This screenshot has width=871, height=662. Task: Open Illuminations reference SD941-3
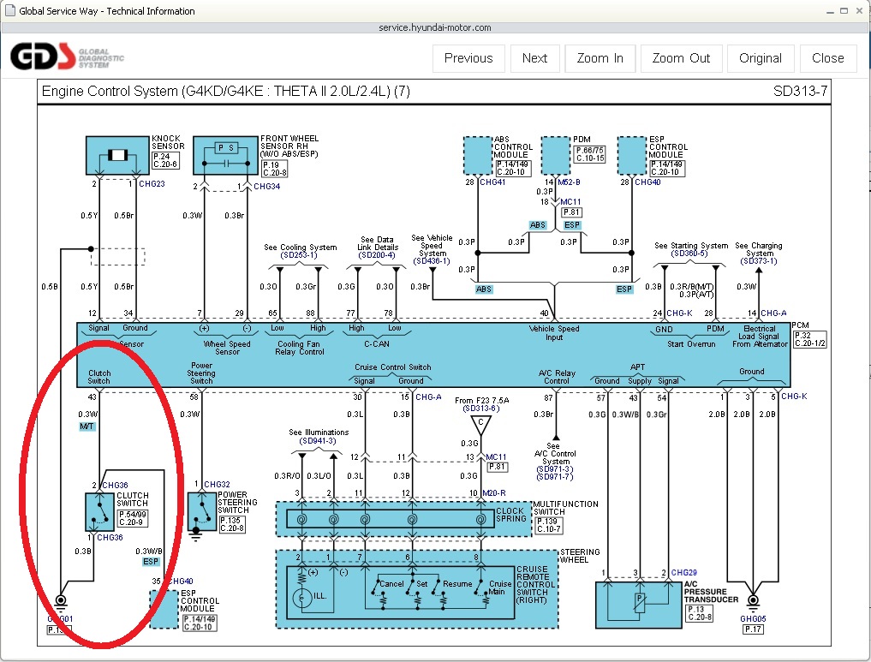(x=318, y=441)
